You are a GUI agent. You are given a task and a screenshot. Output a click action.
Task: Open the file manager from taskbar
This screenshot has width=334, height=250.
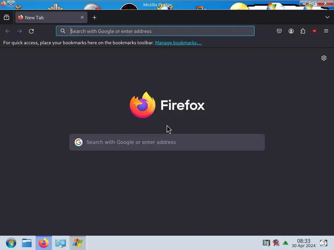(27, 243)
